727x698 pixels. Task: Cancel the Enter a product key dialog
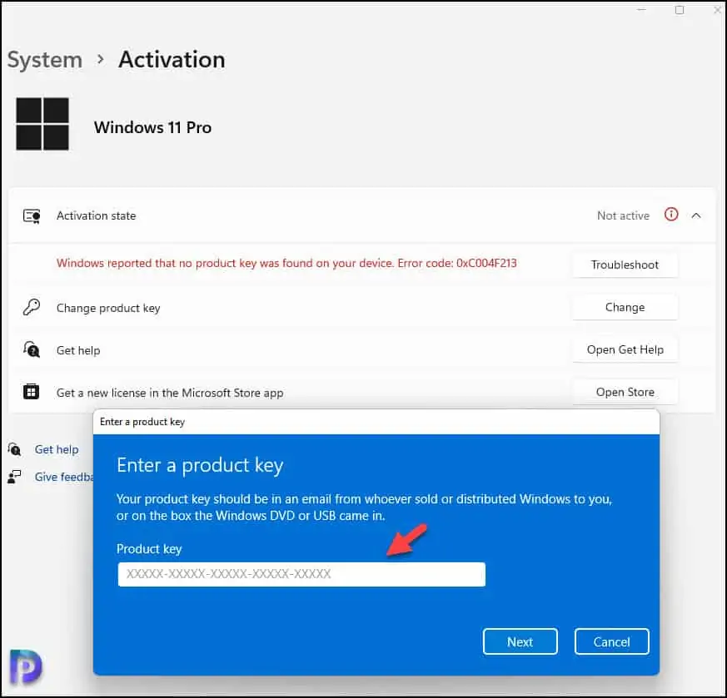(x=611, y=641)
